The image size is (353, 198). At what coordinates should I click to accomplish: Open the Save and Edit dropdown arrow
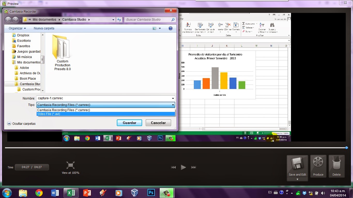pos(297,179)
